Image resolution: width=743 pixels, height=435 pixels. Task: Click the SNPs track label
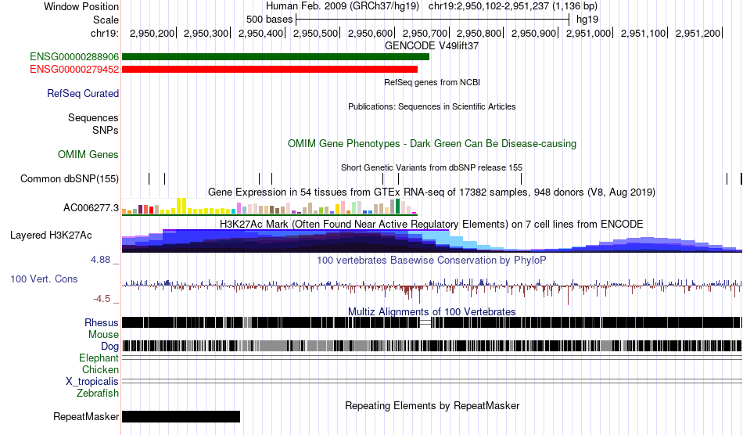coord(106,130)
